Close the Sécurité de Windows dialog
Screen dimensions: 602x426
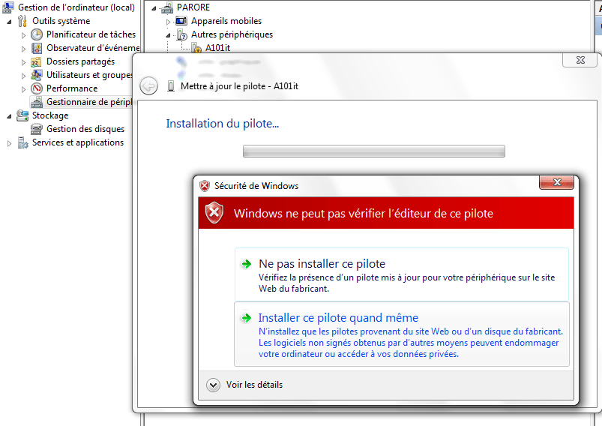coord(556,182)
